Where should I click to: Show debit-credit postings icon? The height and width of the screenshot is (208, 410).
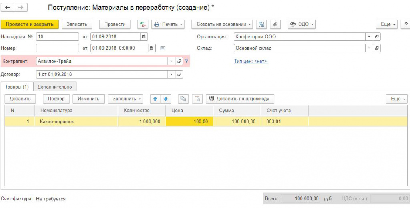(143, 24)
